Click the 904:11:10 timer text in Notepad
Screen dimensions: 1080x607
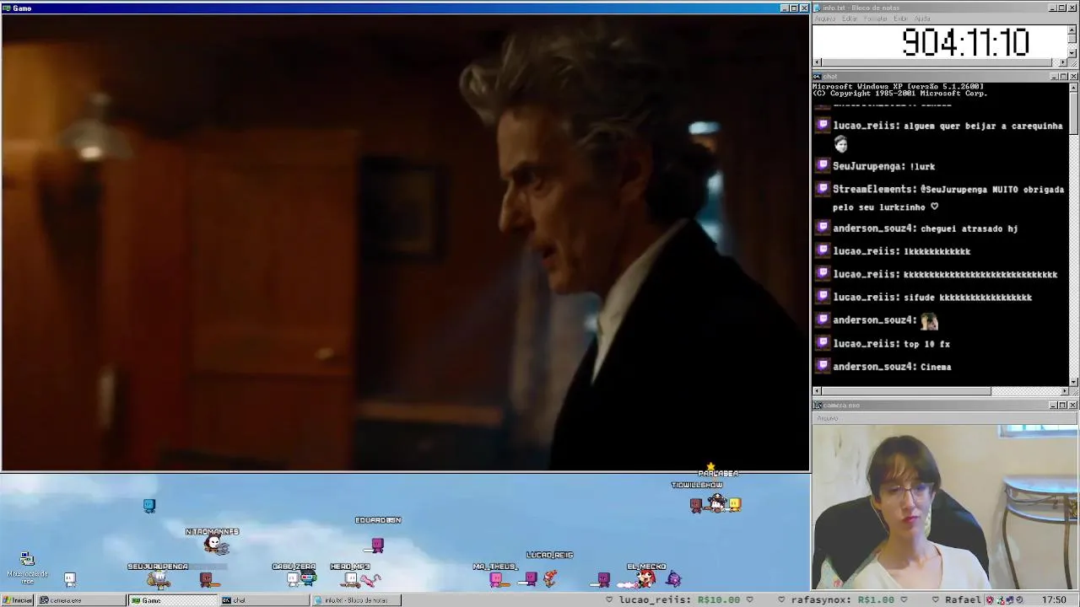(965, 42)
